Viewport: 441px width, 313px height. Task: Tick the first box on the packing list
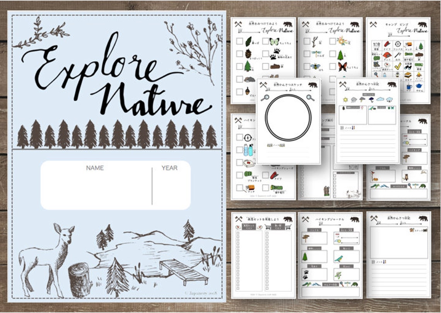point(238,233)
